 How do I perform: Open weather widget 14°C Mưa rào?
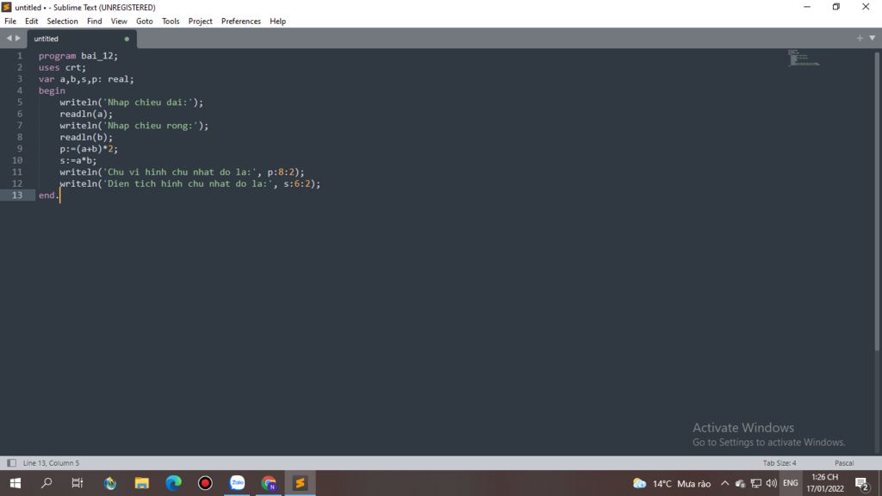[x=672, y=484]
